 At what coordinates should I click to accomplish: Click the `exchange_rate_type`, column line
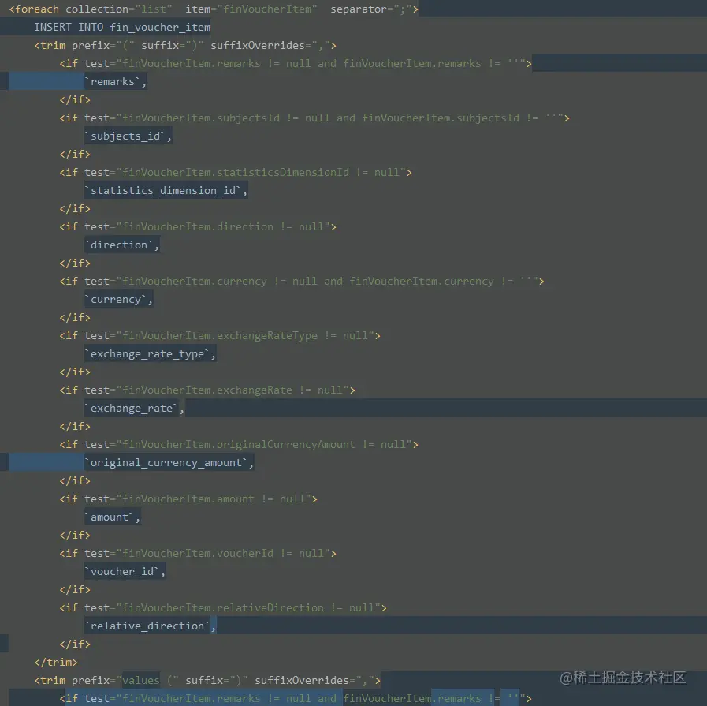pos(150,353)
